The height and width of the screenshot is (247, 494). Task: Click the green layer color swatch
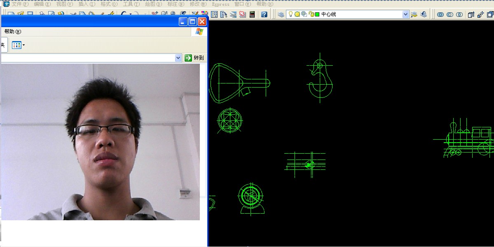click(317, 14)
